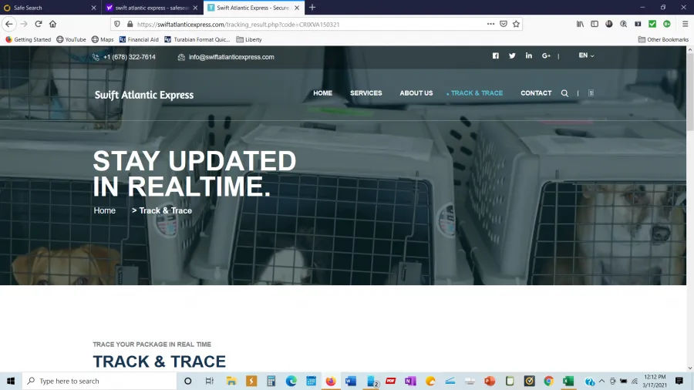The width and height of the screenshot is (694, 390).
Task: Open a new browser tab
Action: (312, 8)
